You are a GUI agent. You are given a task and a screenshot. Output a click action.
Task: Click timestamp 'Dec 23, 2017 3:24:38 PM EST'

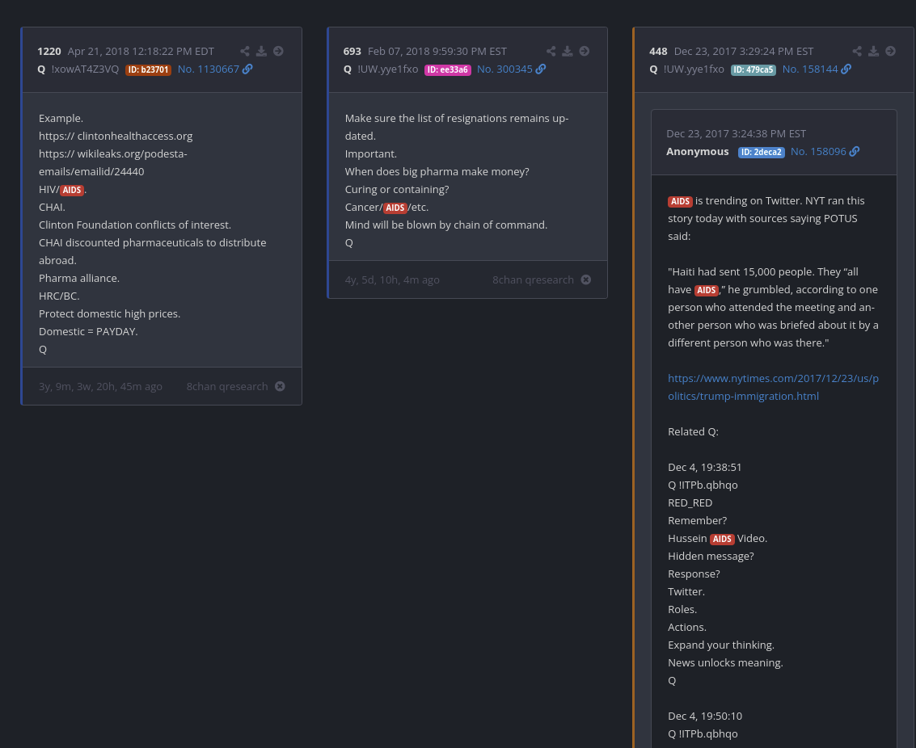click(x=736, y=133)
